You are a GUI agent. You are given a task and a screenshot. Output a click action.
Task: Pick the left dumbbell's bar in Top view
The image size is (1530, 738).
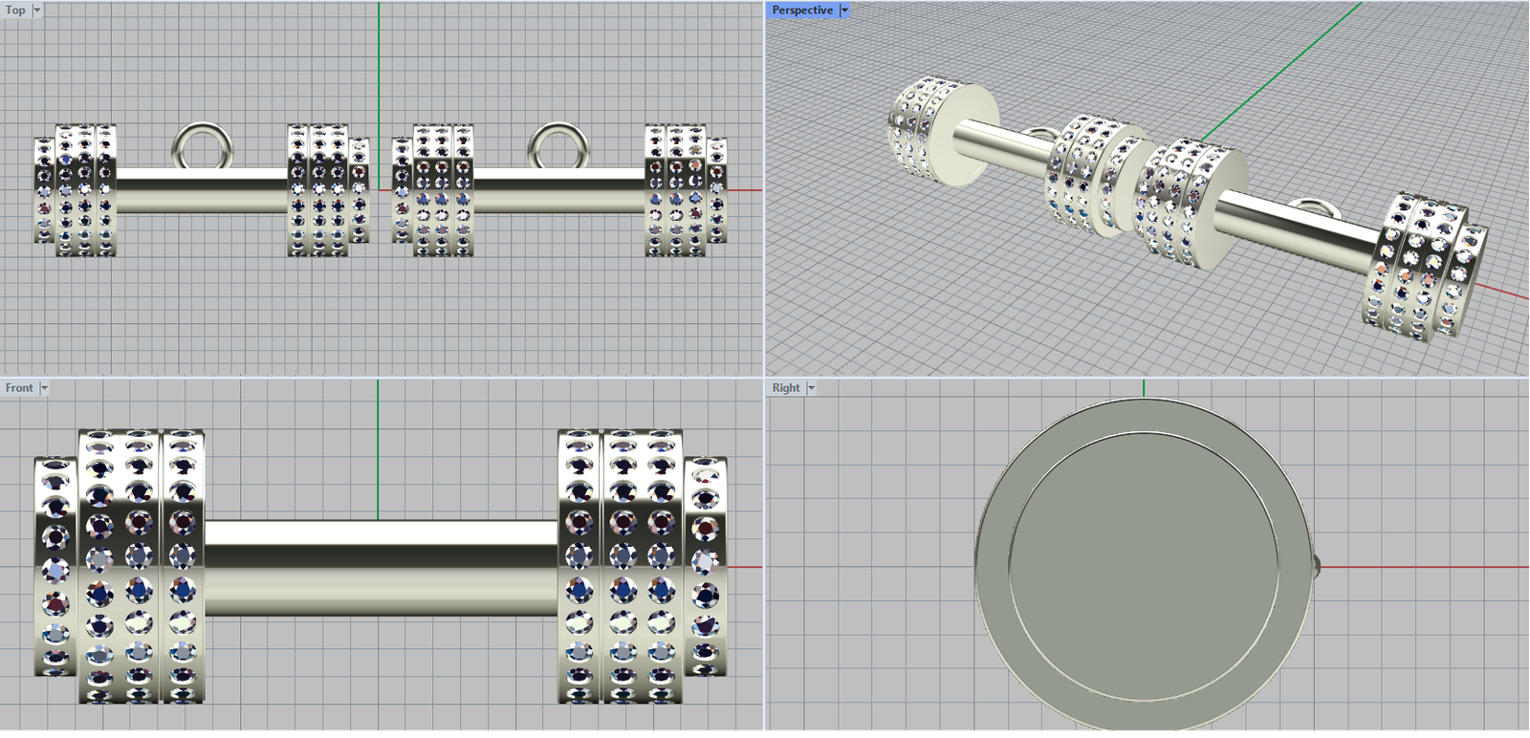click(201, 191)
